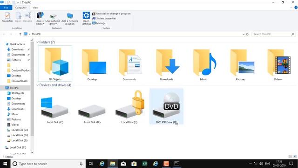Open Quick Access Toolbar customize dropdown
The image size is (298, 168).
[x=18, y=3]
